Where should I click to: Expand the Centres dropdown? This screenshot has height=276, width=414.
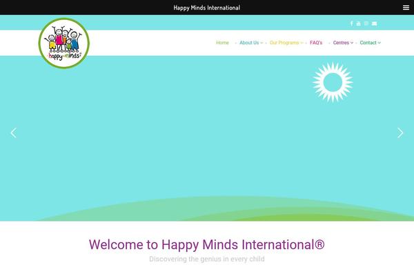(x=343, y=43)
